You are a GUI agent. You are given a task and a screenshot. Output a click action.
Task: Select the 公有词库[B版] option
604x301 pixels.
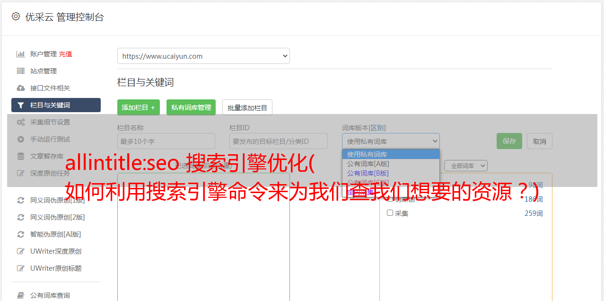(391, 173)
